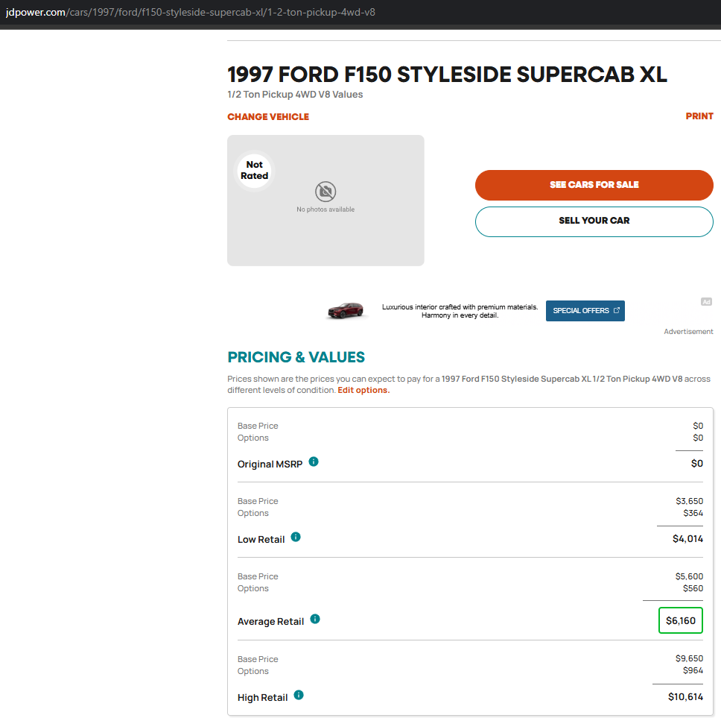Click the address bar URL

pos(191,13)
